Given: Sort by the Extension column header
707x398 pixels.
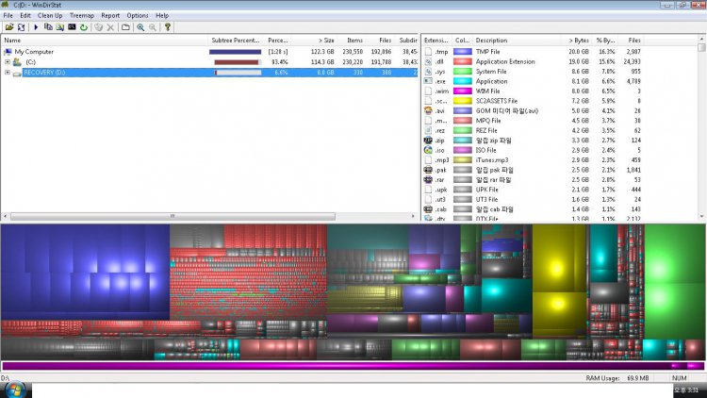Looking at the screenshot, I should [x=436, y=41].
